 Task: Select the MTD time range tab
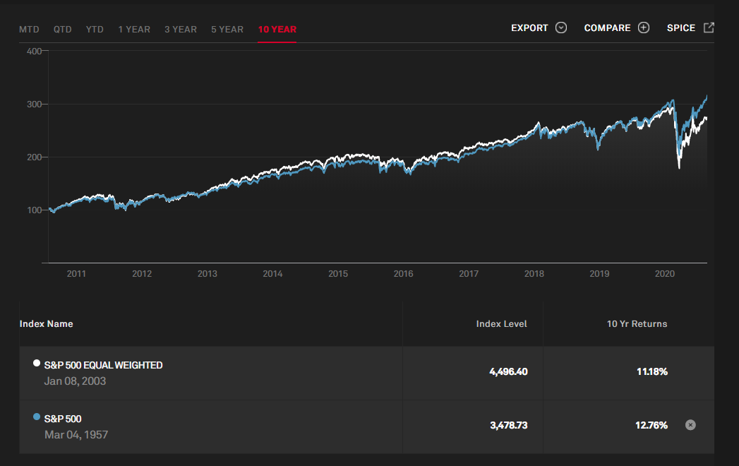[x=29, y=30]
